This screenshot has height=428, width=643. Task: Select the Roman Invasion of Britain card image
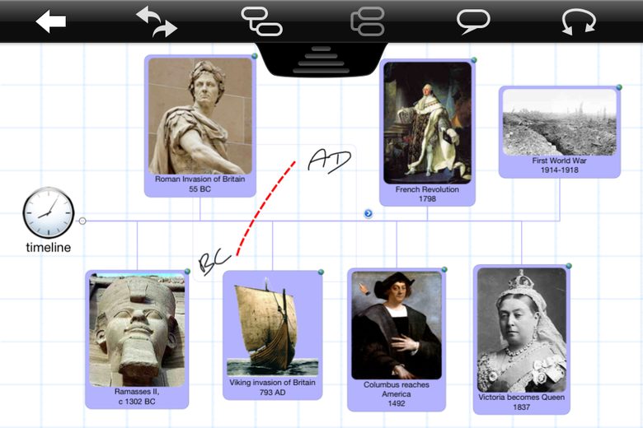[x=200, y=116]
